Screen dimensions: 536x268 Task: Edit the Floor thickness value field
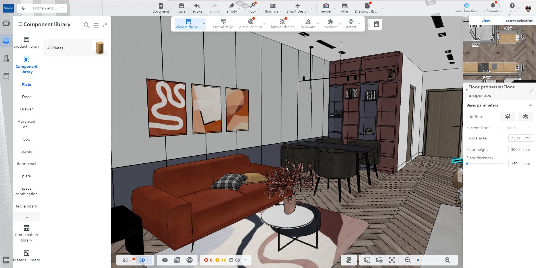[x=520, y=164]
